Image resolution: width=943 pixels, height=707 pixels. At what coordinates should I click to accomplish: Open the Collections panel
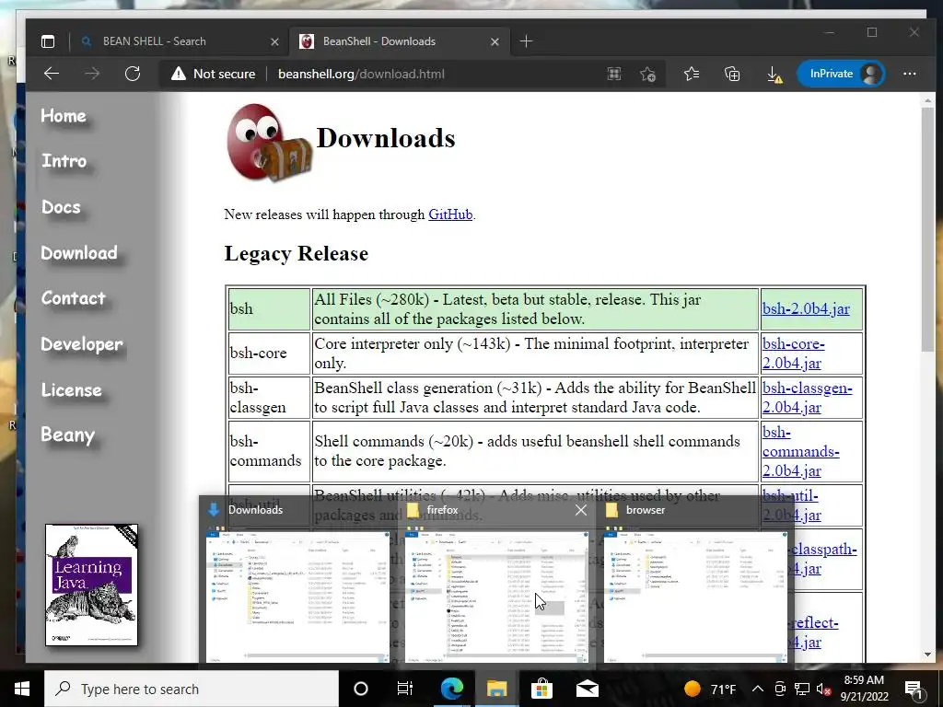click(732, 74)
